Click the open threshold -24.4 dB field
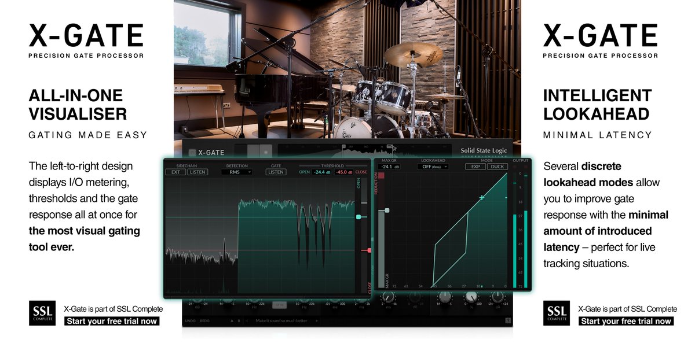Image resolution: width=695 pixels, height=347 pixels. point(321,172)
